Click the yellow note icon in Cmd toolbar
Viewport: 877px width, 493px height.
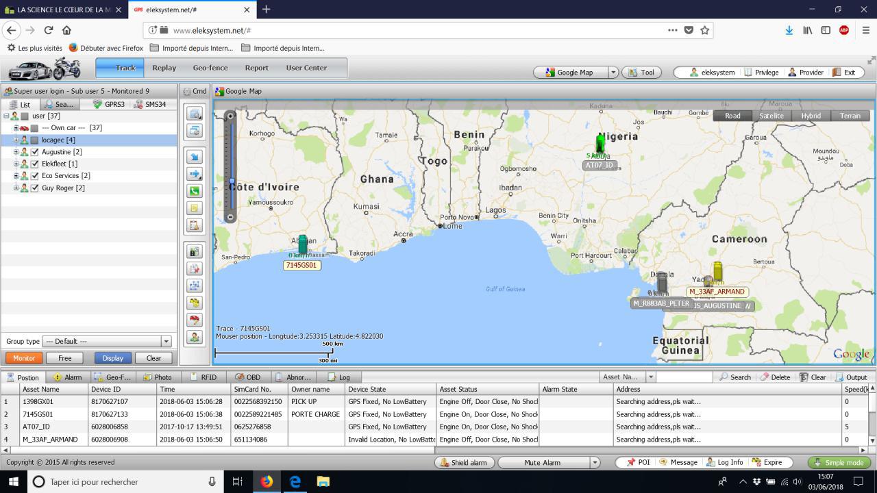(x=195, y=208)
